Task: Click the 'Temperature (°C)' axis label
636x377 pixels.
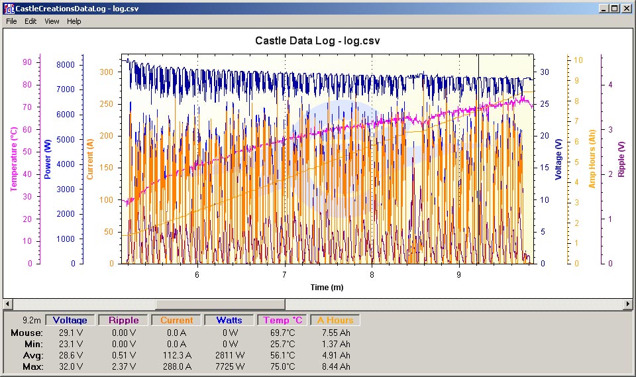Action: [x=14, y=158]
